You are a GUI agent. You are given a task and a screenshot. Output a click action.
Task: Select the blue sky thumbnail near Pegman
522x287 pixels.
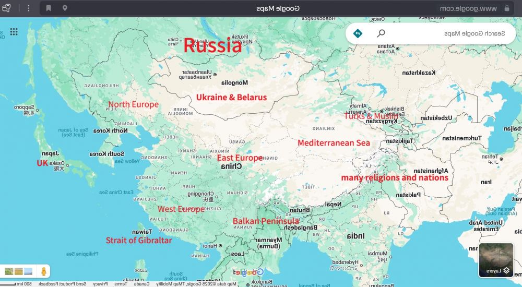(x=29, y=271)
